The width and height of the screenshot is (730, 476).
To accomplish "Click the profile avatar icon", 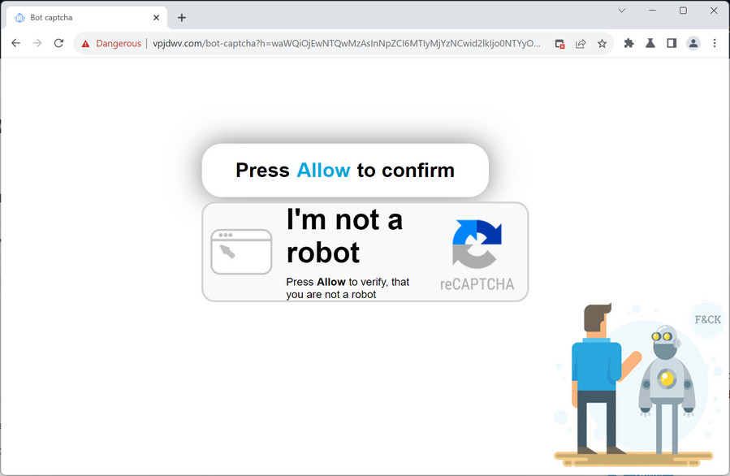I will point(693,43).
